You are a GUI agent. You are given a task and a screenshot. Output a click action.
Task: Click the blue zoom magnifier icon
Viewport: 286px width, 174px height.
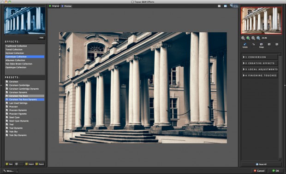coord(258,38)
